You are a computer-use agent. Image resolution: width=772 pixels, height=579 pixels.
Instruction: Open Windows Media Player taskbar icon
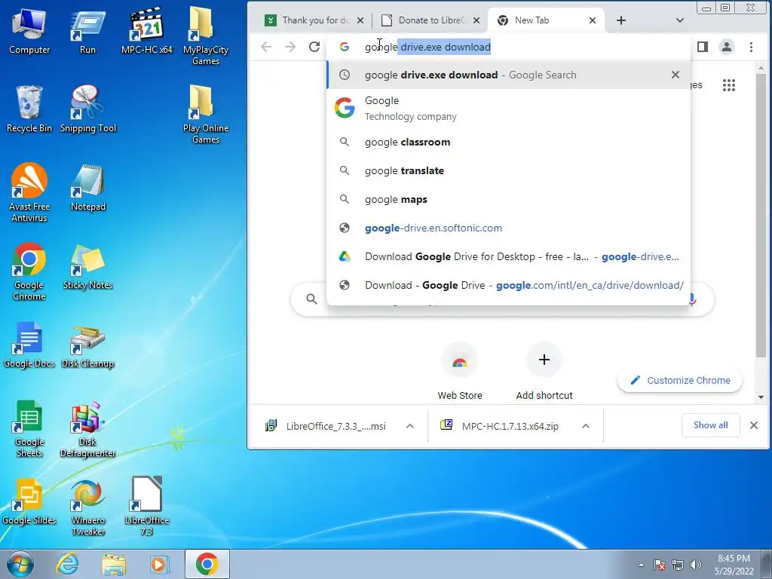(158, 564)
